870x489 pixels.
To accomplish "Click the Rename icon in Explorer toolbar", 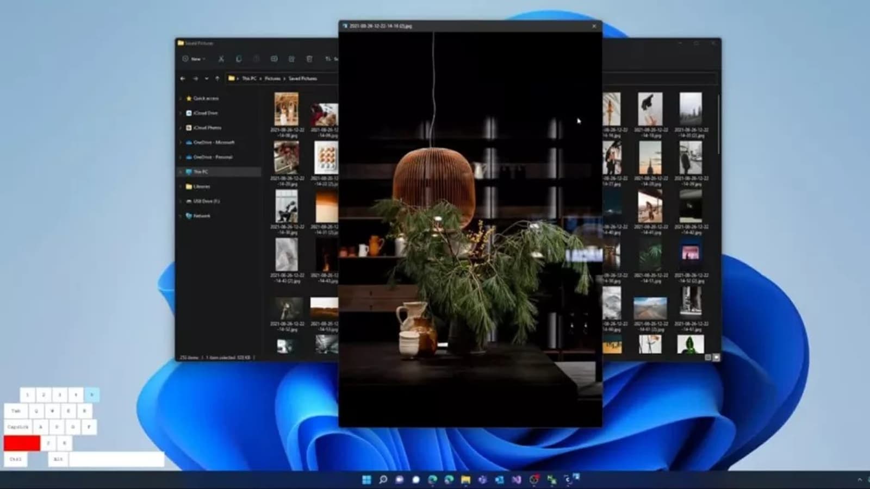I will [274, 59].
